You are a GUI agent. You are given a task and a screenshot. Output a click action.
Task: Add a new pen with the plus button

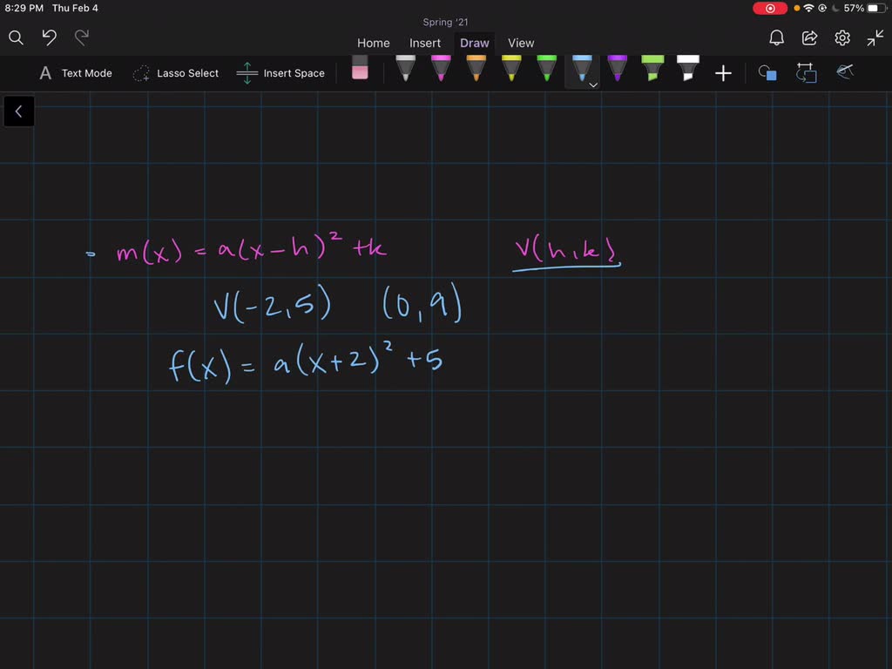723,73
